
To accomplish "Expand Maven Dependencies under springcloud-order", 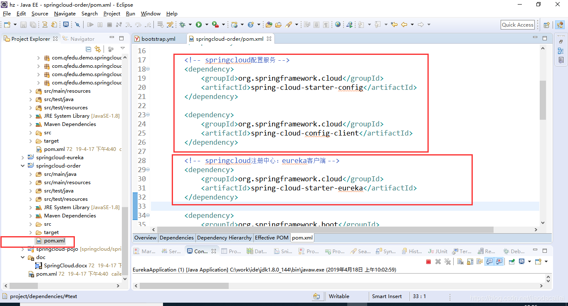I will coord(31,216).
